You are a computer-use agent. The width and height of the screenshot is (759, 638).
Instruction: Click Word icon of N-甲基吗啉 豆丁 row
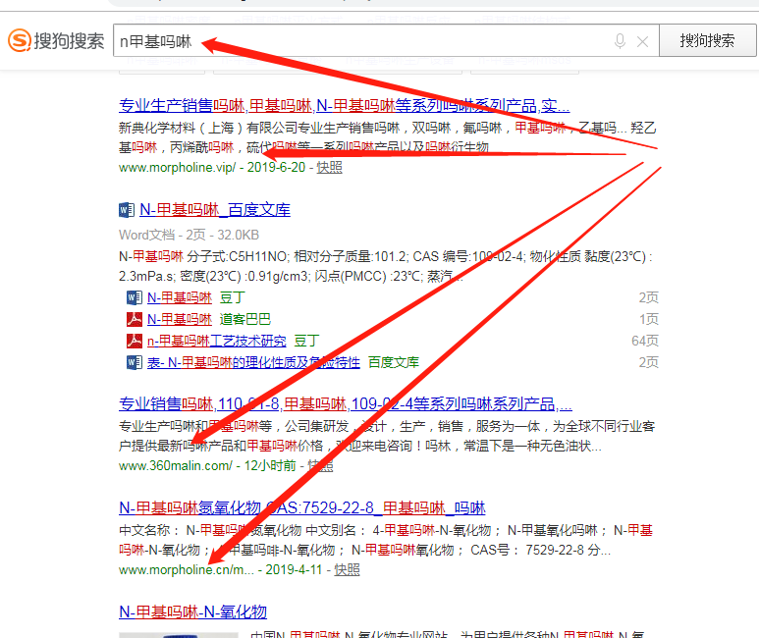point(135,297)
